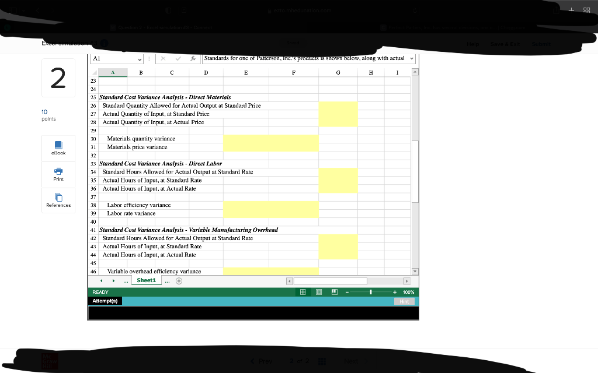Click the vertical scrollbar down arrow
Image resolution: width=598 pixels, height=373 pixels.
tap(415, 270)
